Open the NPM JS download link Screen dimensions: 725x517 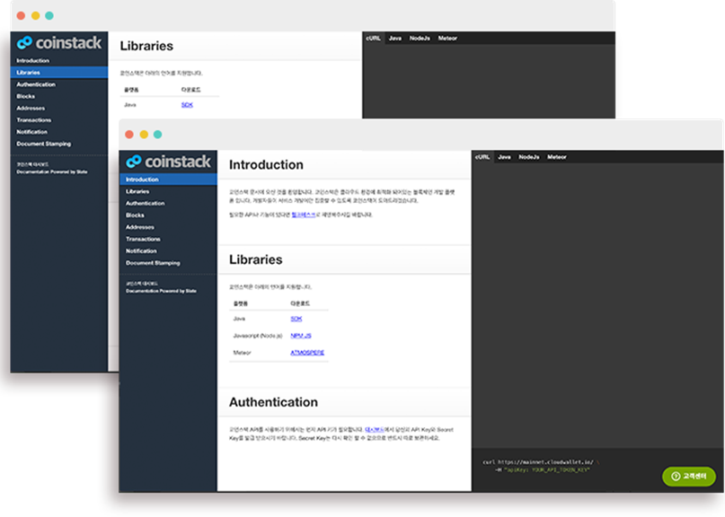300,335
